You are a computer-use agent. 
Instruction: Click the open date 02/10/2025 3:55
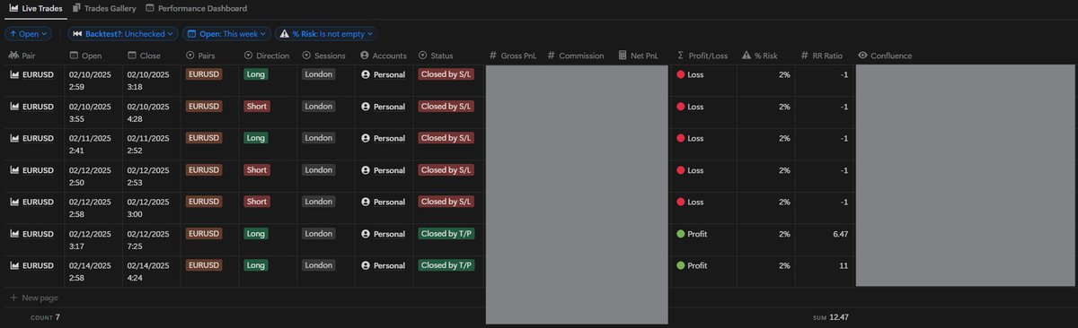(x=89, y=112)
